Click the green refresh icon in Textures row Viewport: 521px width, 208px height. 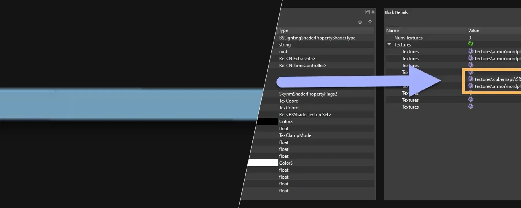point(471,44)
